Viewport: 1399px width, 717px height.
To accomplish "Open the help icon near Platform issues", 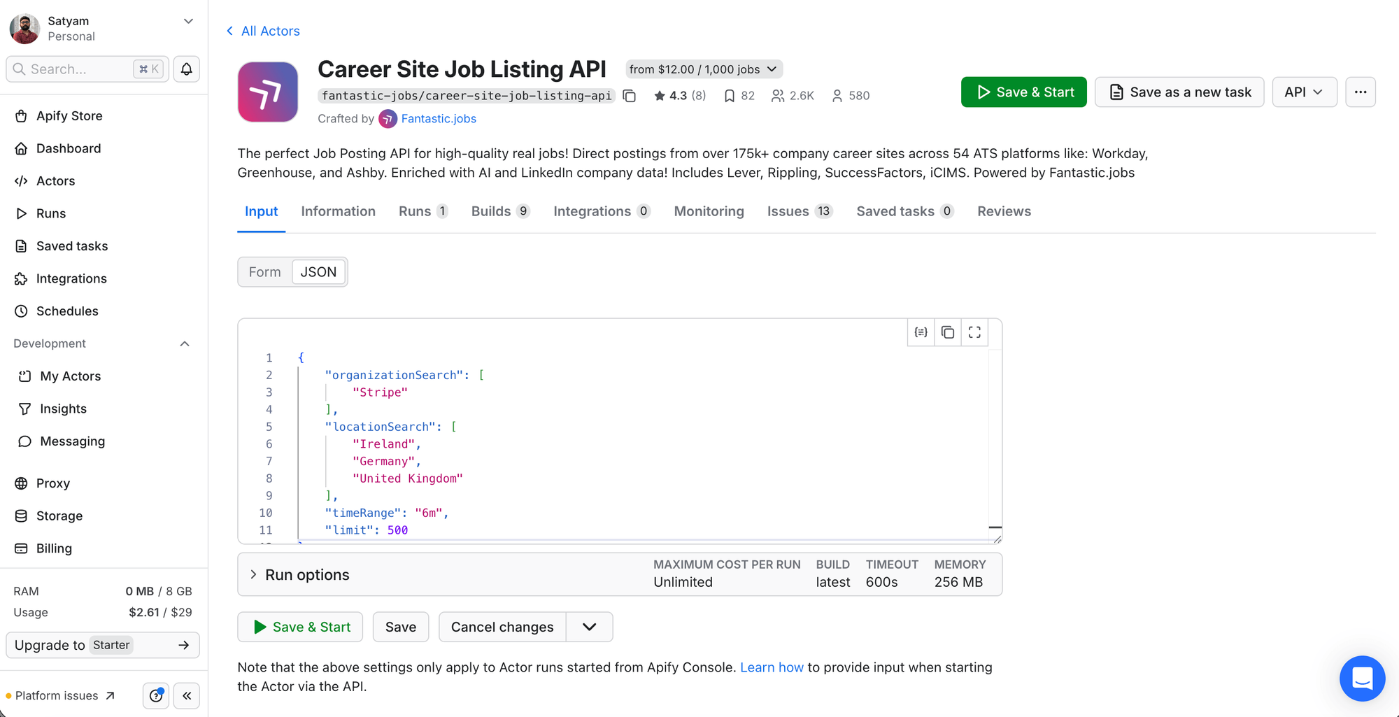I will [156, 695].
